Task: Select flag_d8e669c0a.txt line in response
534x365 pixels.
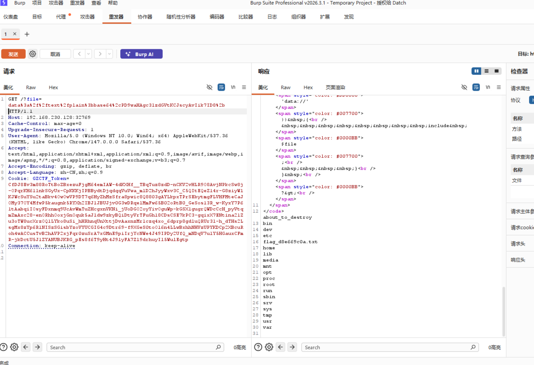Action: [290, 242]
